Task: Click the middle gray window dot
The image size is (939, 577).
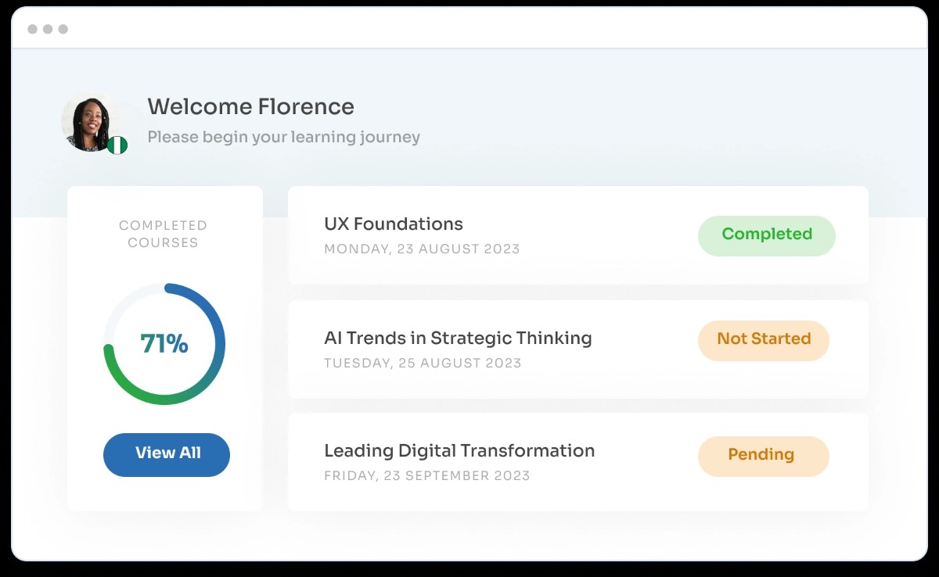Action: [x=48, y=29]
